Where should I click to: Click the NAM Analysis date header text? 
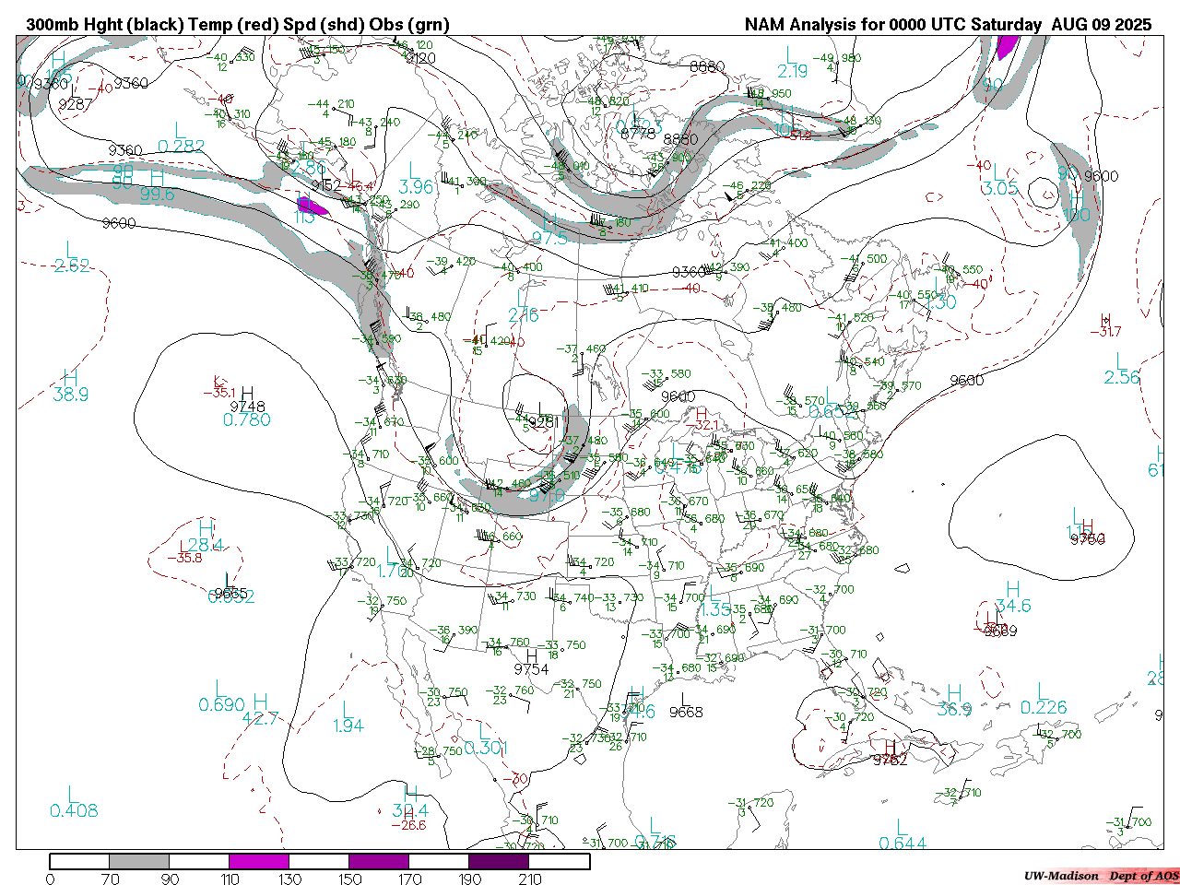[x=948, y=25]
